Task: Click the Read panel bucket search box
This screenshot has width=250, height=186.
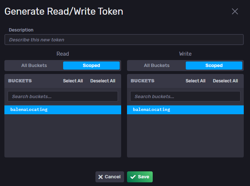Action: pos(63,97)
